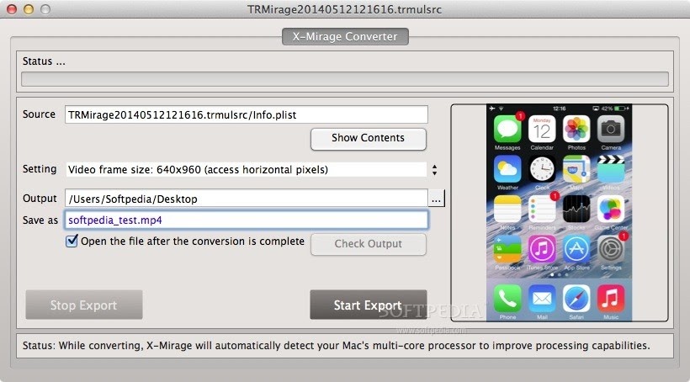Close the window with red button

point(12,9)
